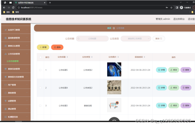The image size is (195, 126).
Task: Open the 试题管理 sidebar menu
Action: pyautogui.click(x=16, y=101)
